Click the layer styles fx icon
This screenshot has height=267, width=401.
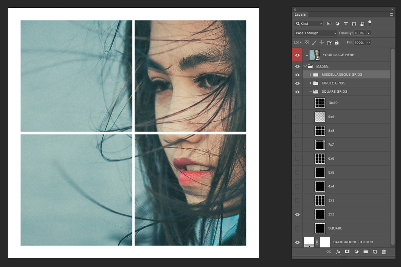(x=338, y=252)
